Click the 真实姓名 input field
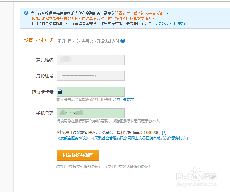The width and height of the screenshot is (230, 192). 91,60
